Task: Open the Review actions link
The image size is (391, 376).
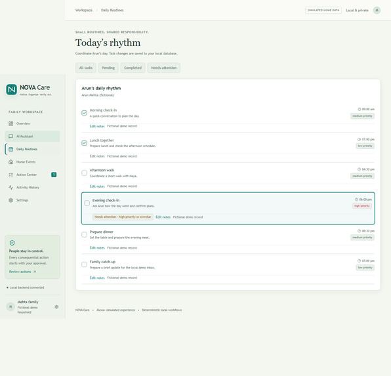Action: 22,272
